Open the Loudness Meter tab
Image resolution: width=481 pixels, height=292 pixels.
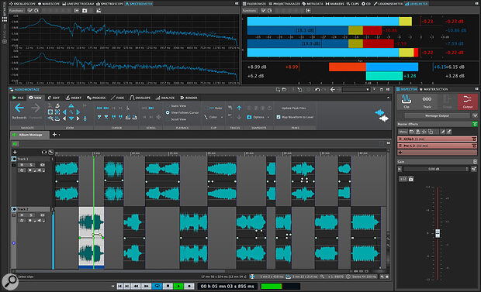(388, 4)
